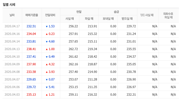Select the date 2020.04.14

click(x=12, y=42)
